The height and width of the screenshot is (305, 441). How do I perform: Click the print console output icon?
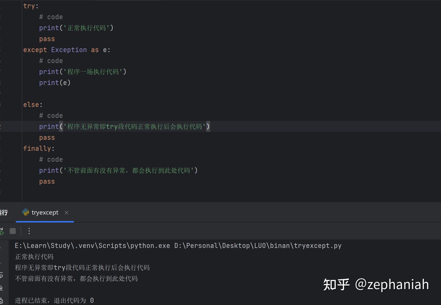(x=2, y=300)
